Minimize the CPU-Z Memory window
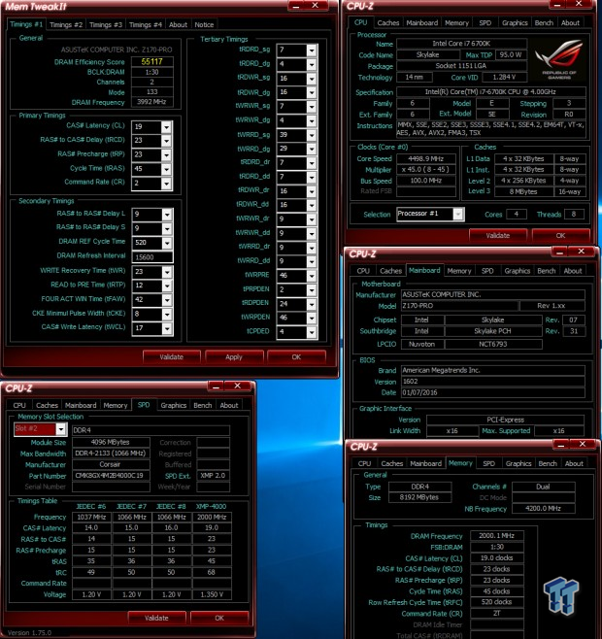Image resolution: width=602 pixels, height=639 pixels. point(561,445)
